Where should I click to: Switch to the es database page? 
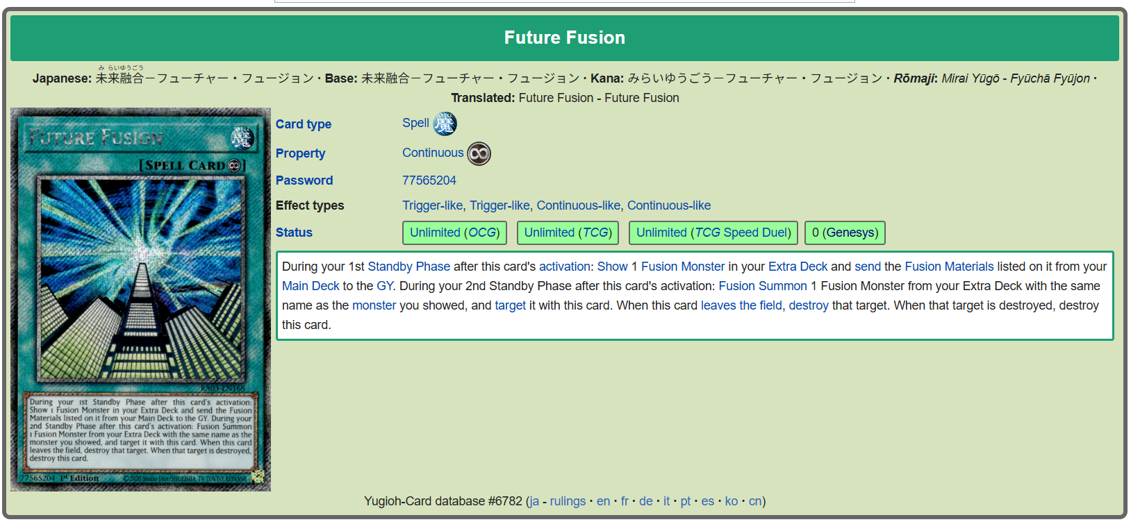(x=708, y=501)
